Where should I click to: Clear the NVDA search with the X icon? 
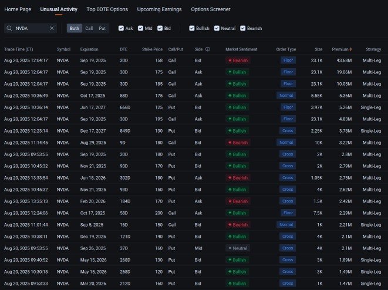(x=52, y=28)
